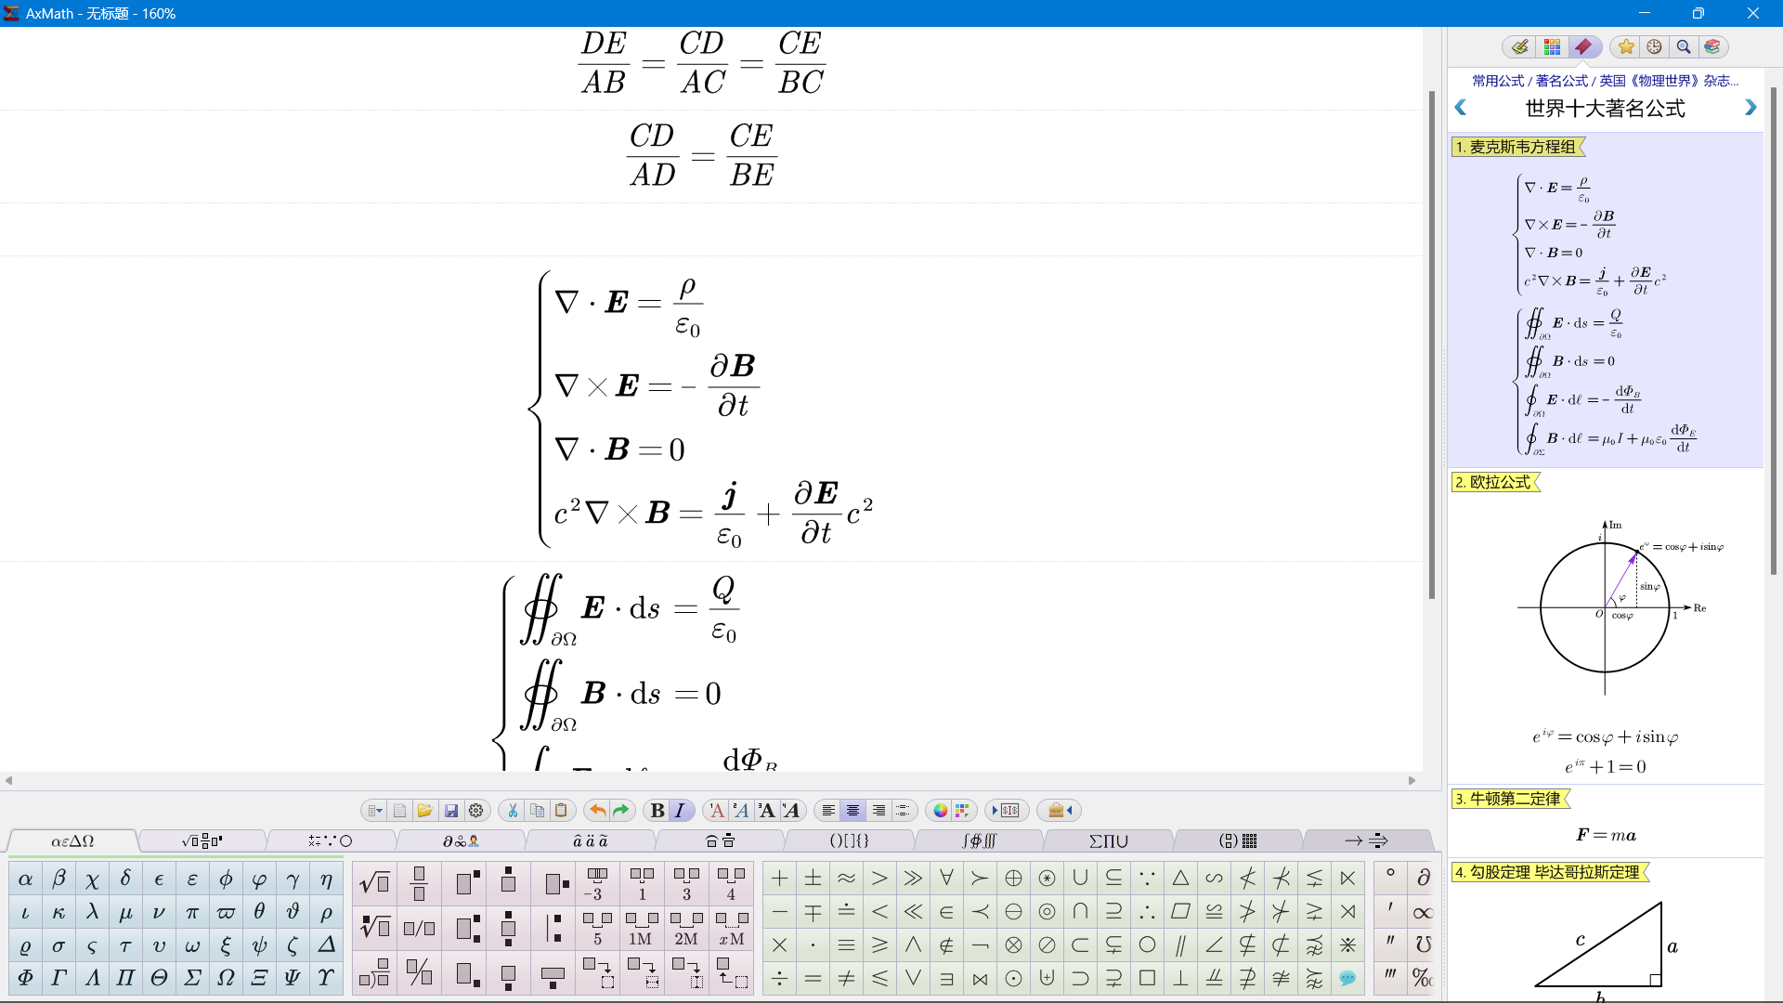This screenshot has width=1783, height=1003.
Task: Select font style 3 bold black A
Action: point(766,811)
